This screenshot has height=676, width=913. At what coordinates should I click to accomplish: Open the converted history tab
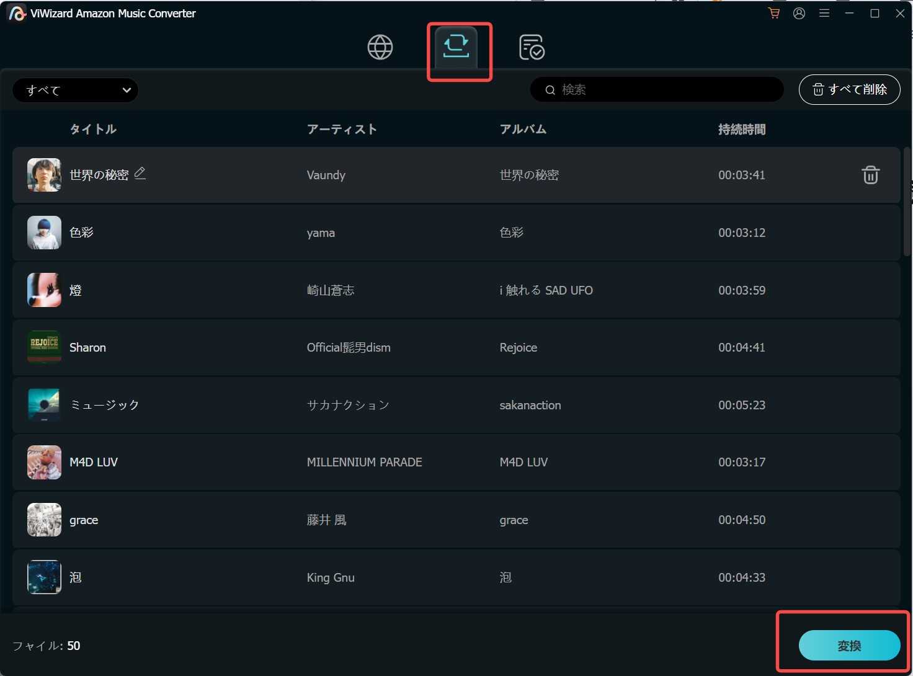click(532, 47)
